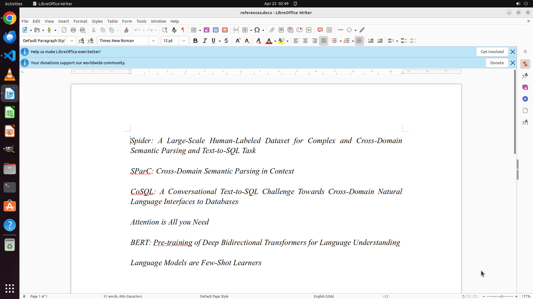Open Thunderbird from the dock
Viewport: 533px width, 299px height.
pos(10,37)
